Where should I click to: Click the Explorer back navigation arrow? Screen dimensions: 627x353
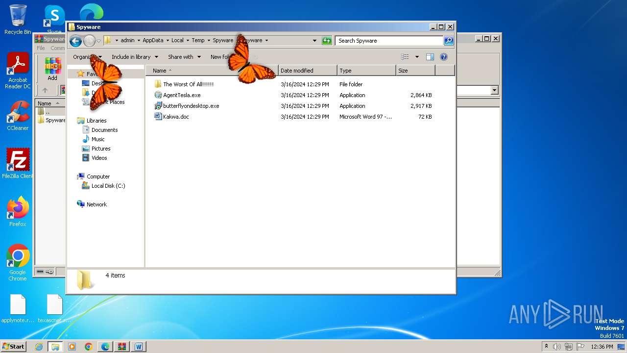75,41
